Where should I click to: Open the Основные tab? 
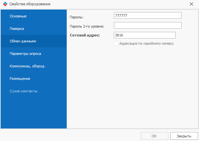pyautogui.click(x=18, y=16)
